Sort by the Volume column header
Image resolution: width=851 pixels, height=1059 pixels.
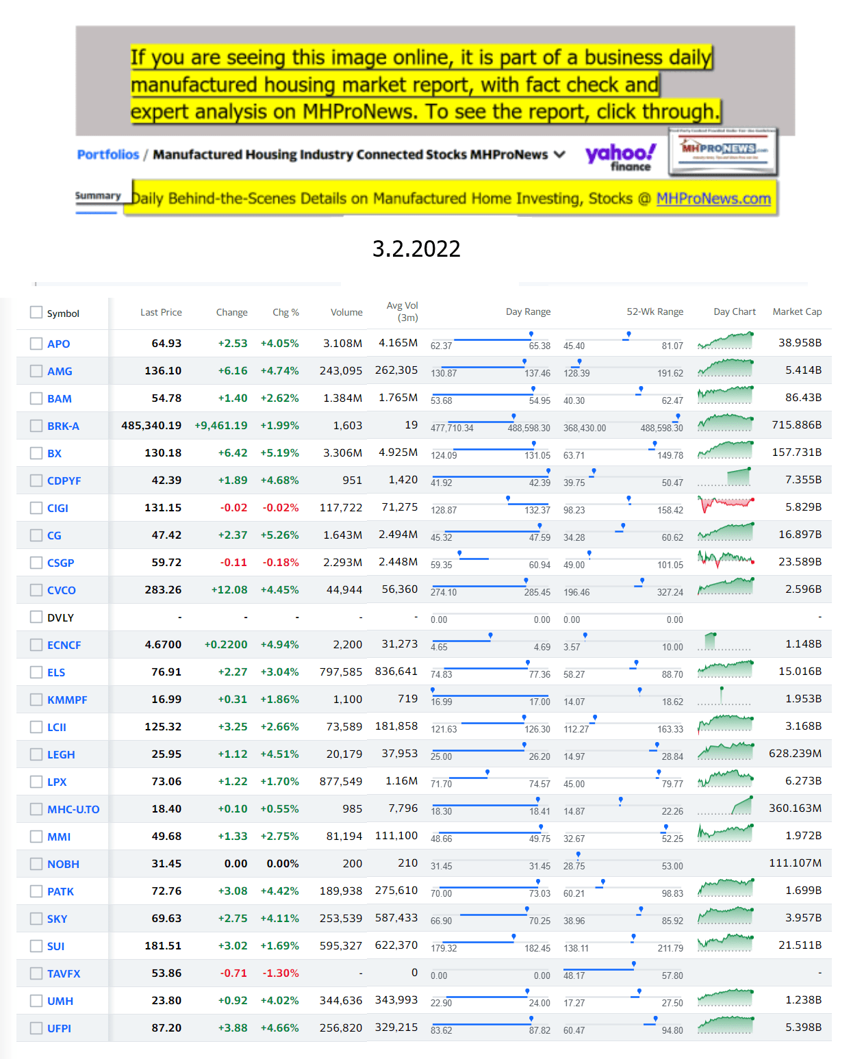pos(346,312)
